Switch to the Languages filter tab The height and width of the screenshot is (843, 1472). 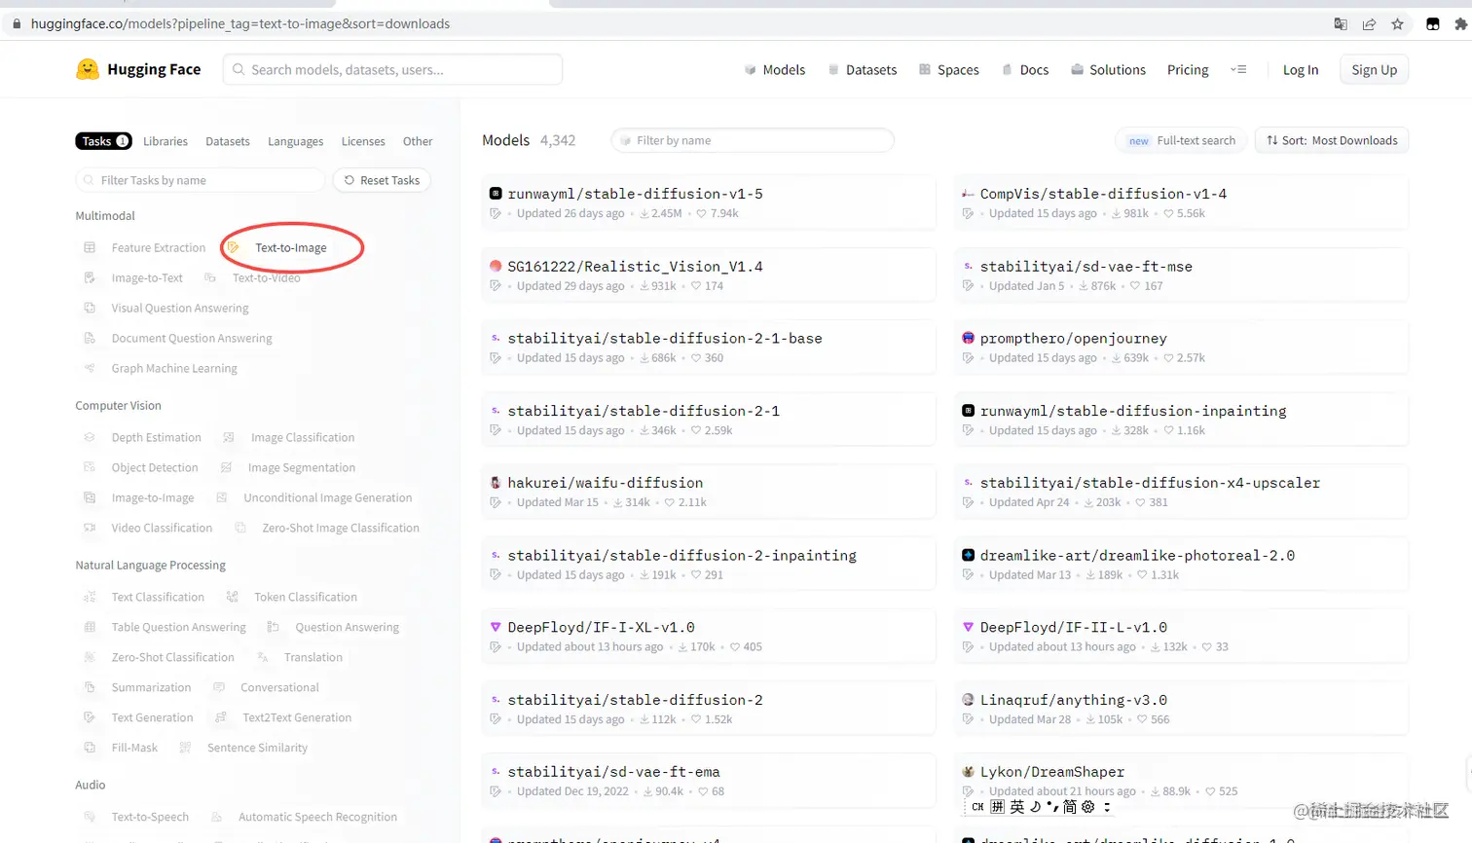coord(295,141)
